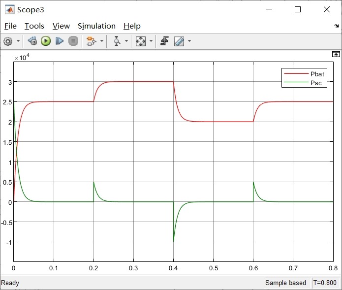Select the Triggers tool icon
Image resolution: width=342 pixels, height=290 pixels.
point(117,41)
